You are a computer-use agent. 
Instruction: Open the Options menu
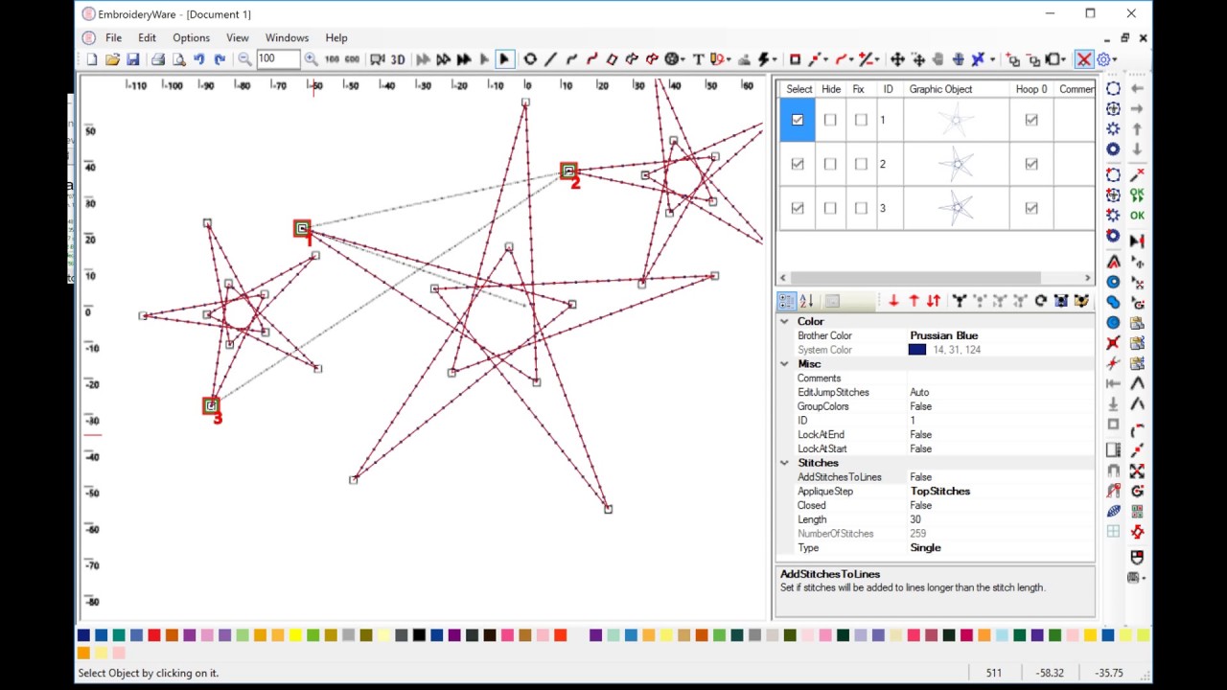click(x=191, y=37)
